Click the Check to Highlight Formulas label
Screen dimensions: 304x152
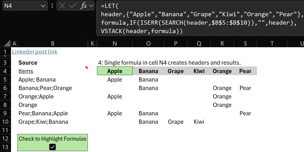click(52, 139)
